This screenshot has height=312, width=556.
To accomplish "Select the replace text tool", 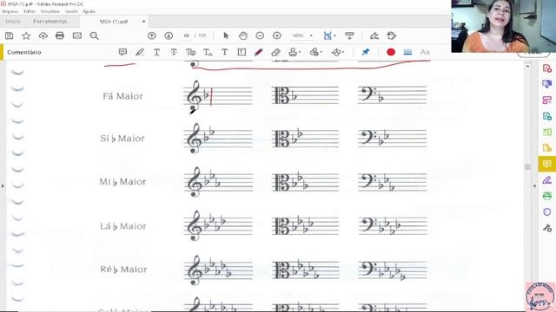I will pyautogui.click(x=191, y=52).
